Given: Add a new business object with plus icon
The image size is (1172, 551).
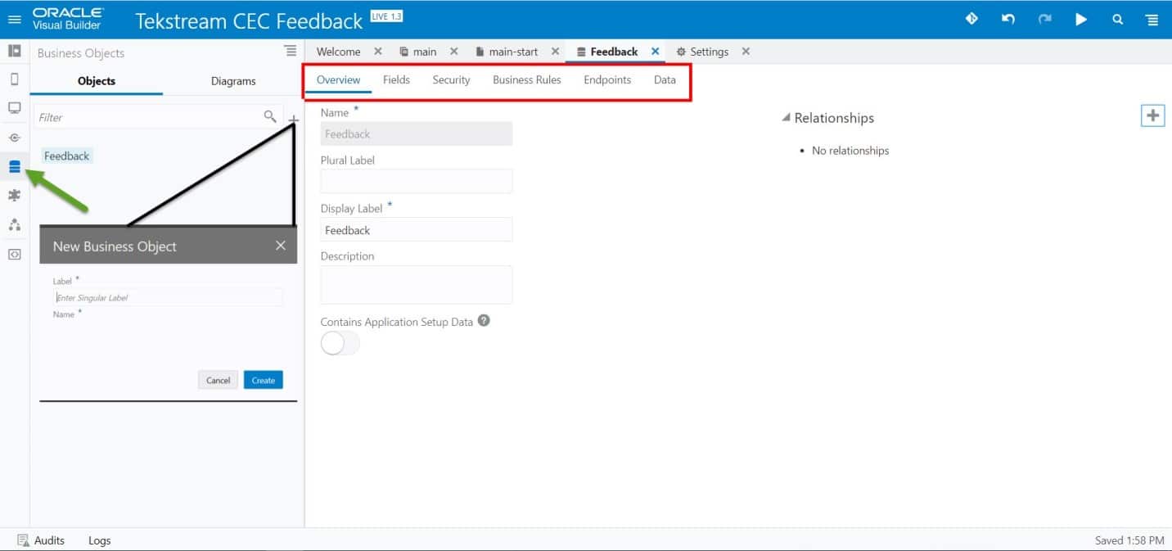Looking at the screenshot, I should [294, 120].
